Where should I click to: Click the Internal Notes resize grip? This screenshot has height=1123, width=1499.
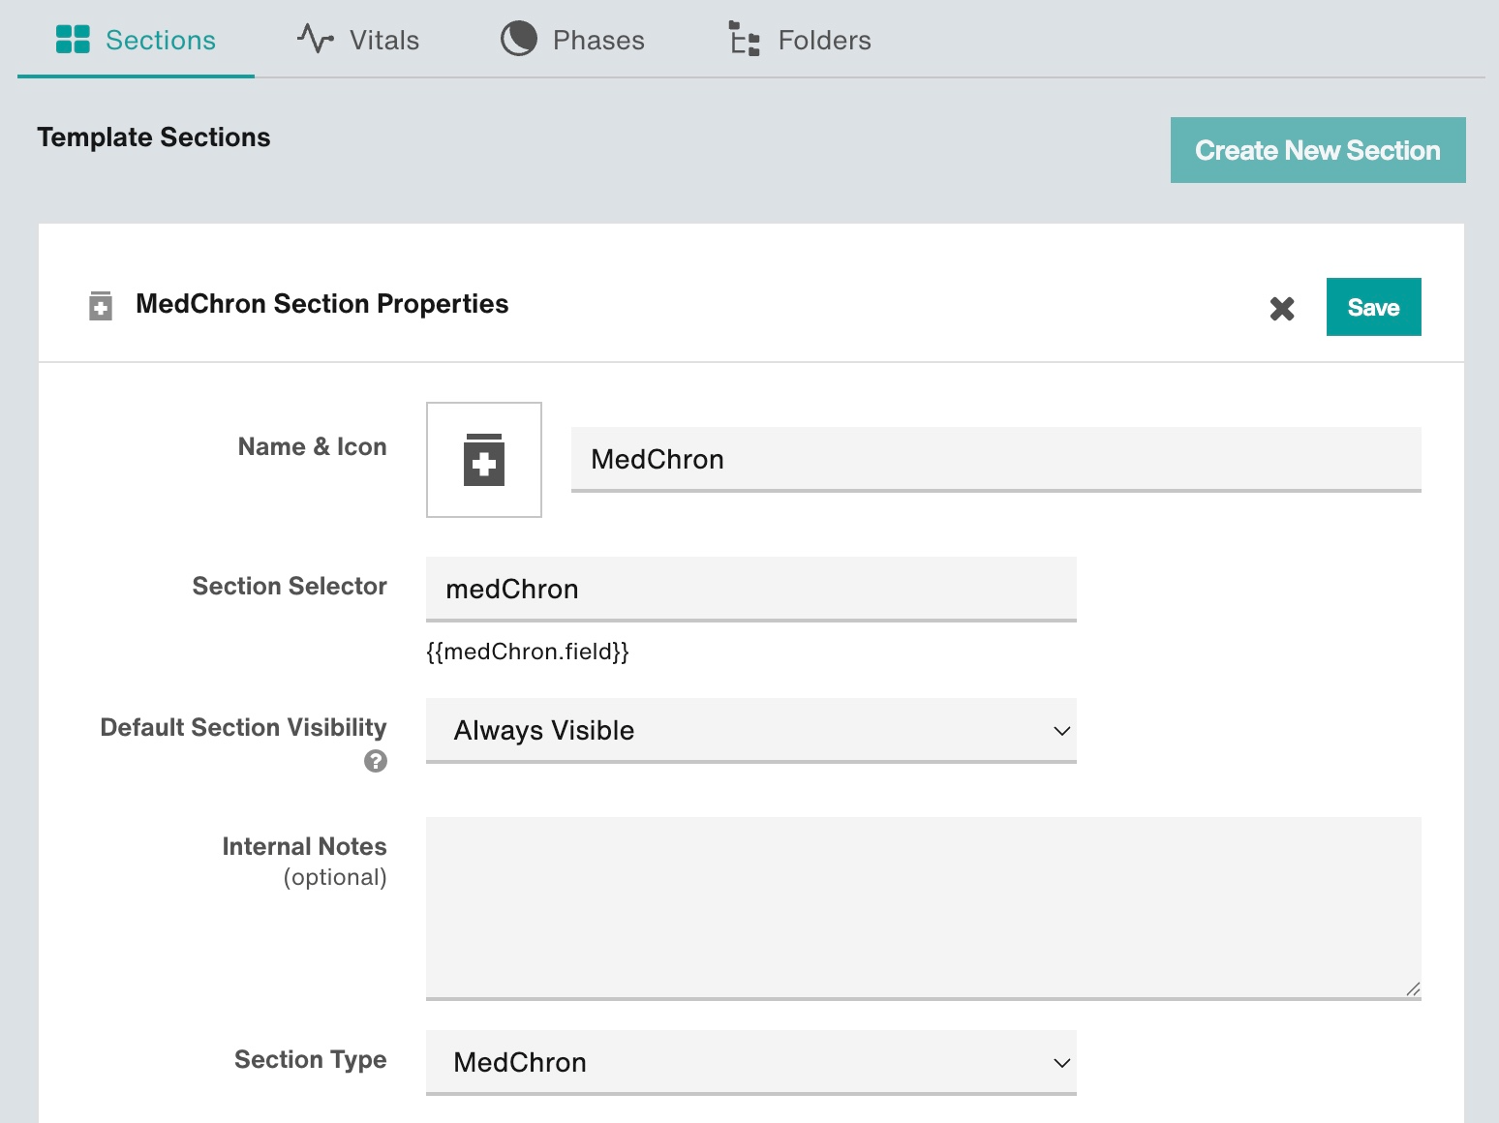coord(1412,989)
